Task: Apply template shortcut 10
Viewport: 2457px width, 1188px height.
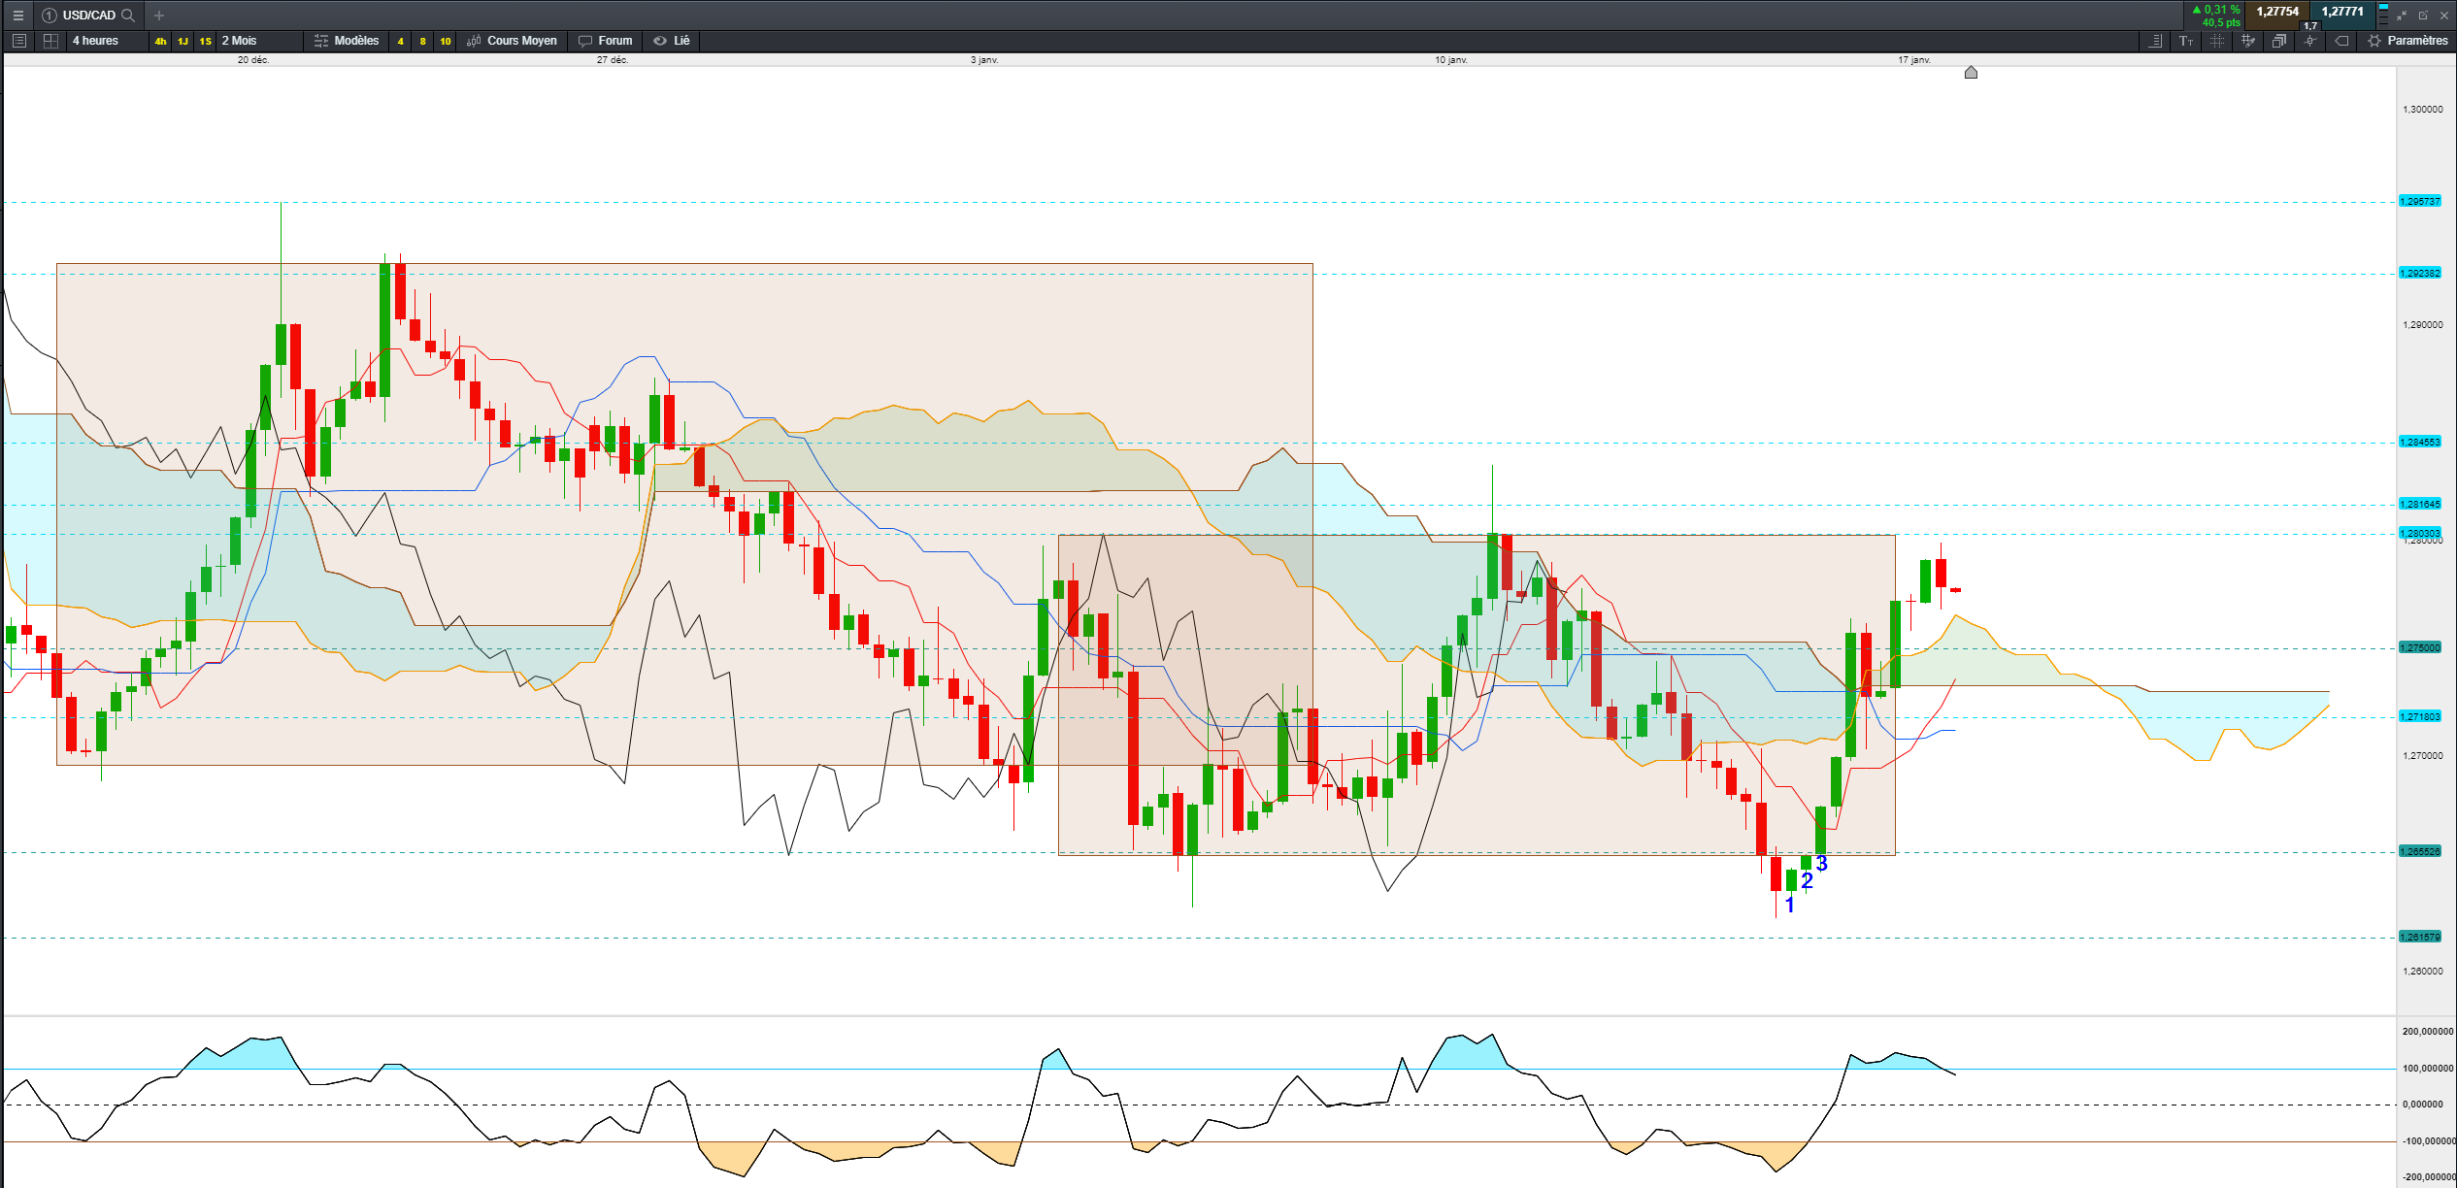Action: coord(446,41)
